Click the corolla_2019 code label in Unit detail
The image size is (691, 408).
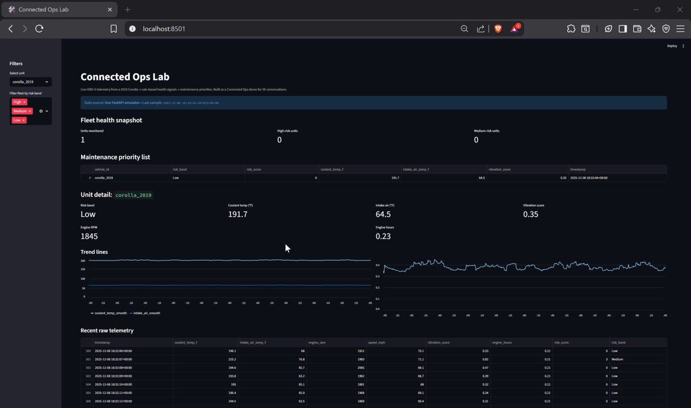pos(133,195)
